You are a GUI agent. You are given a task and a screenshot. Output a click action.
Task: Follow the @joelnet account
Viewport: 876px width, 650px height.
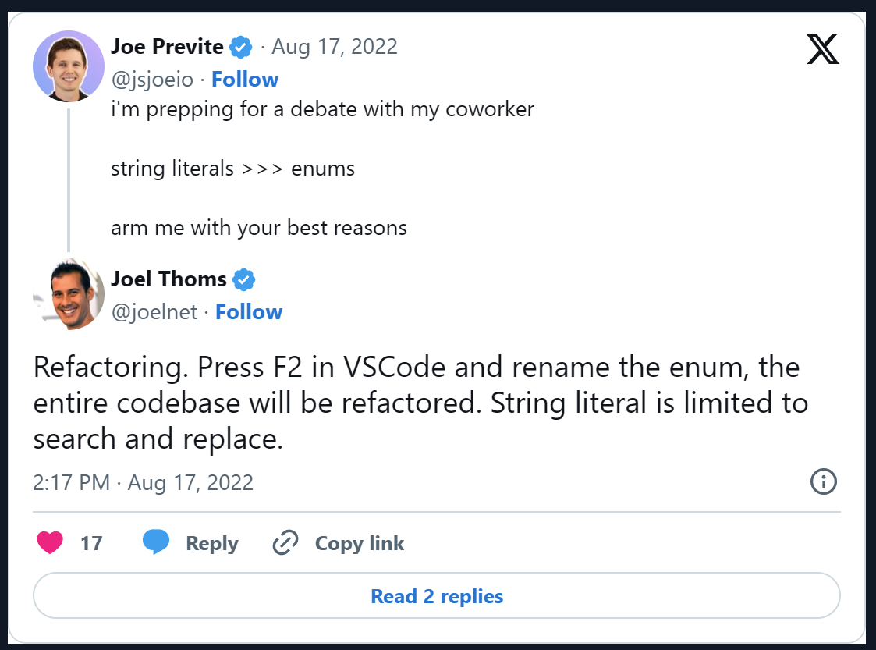249,312
